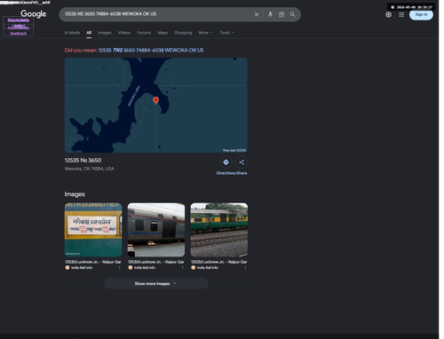Open Google apps grid icon

click(x=401, y=14)
